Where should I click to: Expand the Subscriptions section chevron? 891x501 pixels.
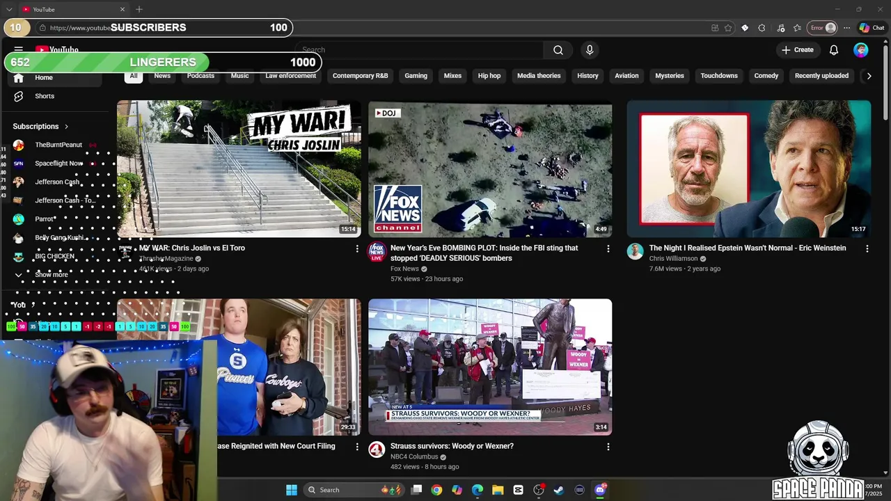(x=66, y=127)
